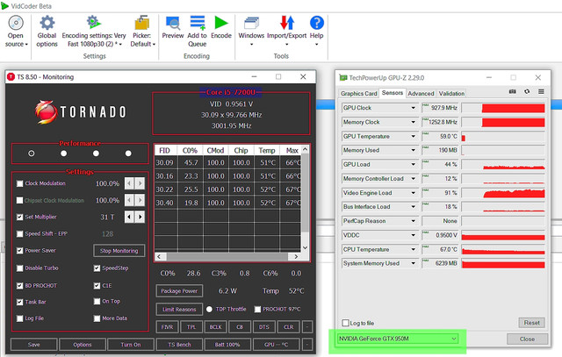Open NVIDIA GeForce GTX 950M device dropdown
Screen dimensions: 562x357
398,339
